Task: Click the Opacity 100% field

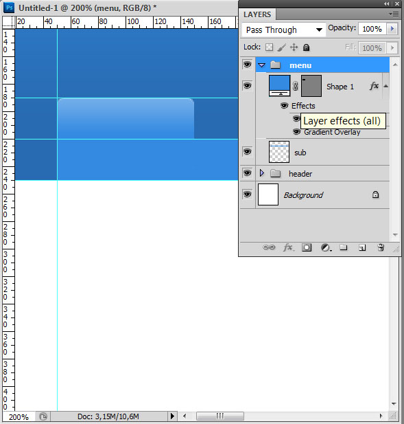Action: 372,29
